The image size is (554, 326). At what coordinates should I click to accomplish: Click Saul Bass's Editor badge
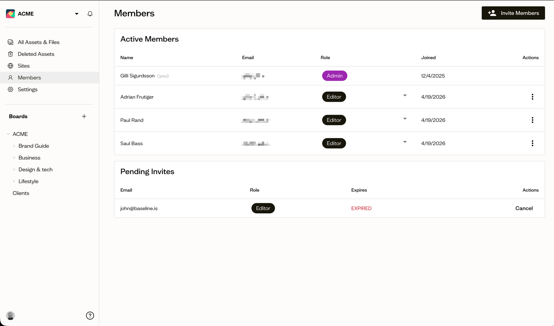[x=334, y=143]
